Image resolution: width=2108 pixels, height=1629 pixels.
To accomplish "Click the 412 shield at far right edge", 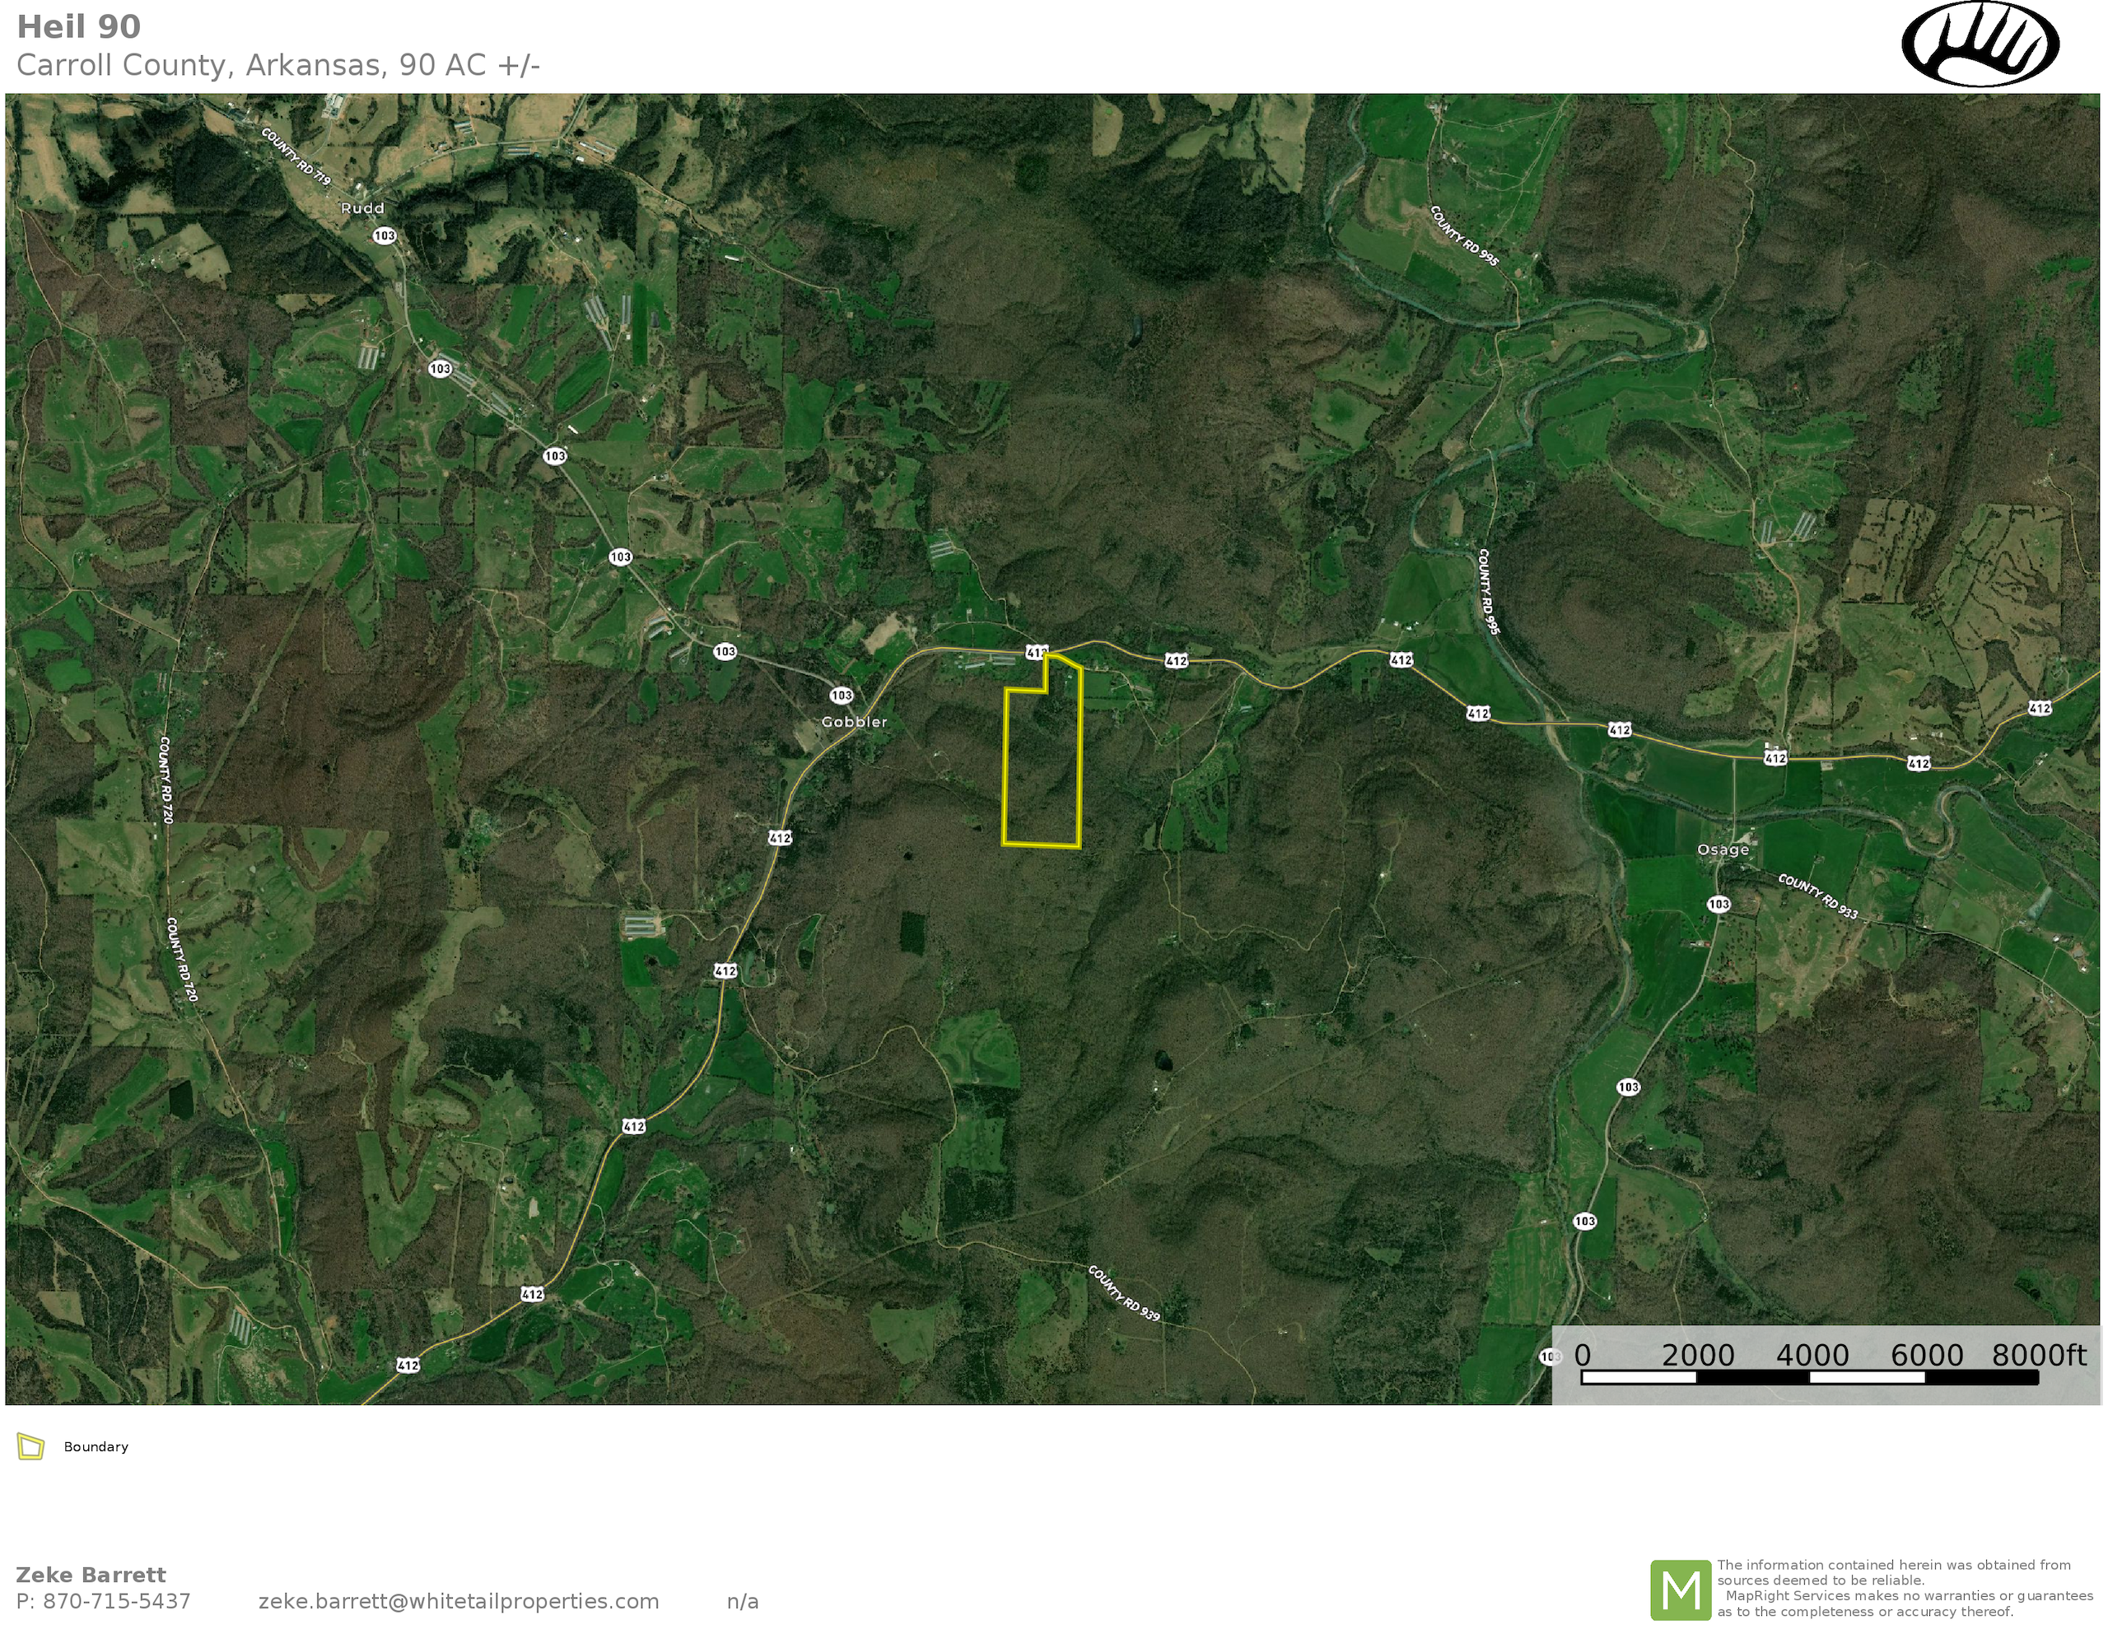I will pos(2040,709).
